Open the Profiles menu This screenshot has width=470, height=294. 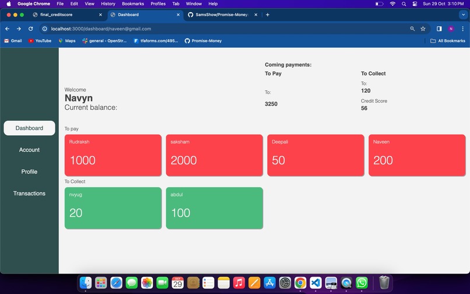click(x=158, y=3)
